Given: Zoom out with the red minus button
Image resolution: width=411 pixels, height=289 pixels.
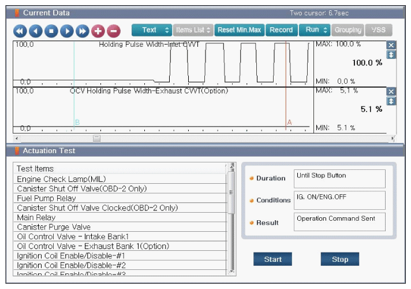Looking at the screenshot, I should click(x=114, y=31).
